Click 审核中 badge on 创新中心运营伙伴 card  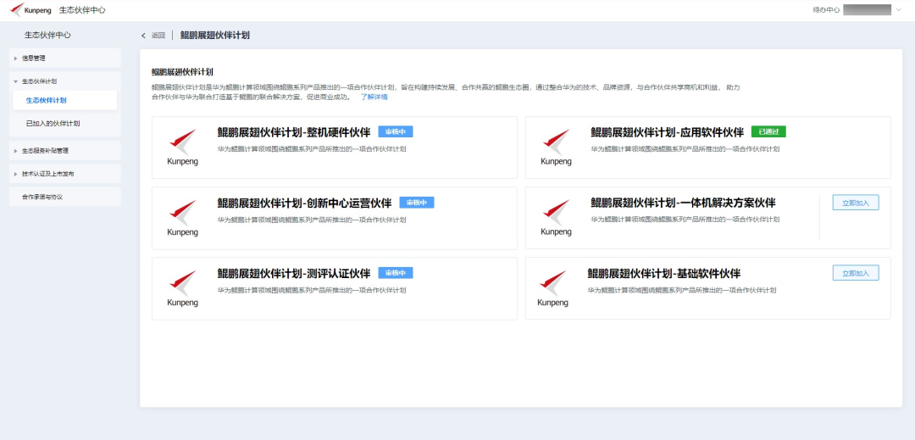point(417,203)
